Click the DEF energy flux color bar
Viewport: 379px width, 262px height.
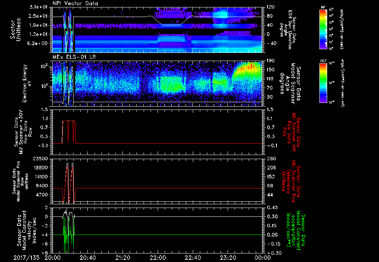(x=323, y=83)
